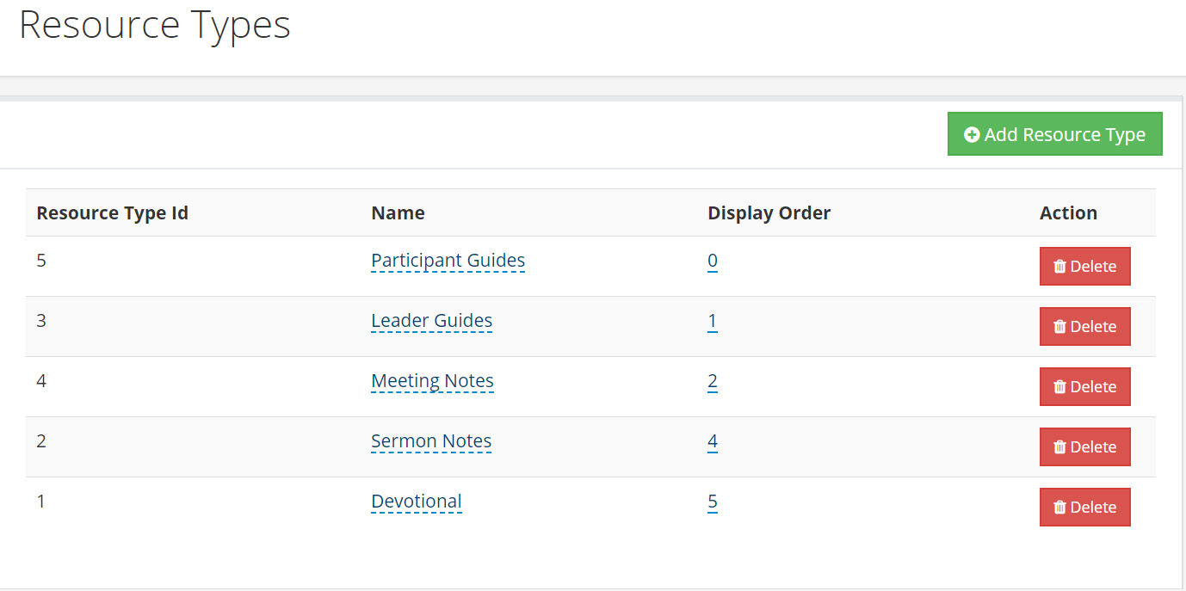
Task: Click the Add Resource Type button
Action: click(1054, 133)
